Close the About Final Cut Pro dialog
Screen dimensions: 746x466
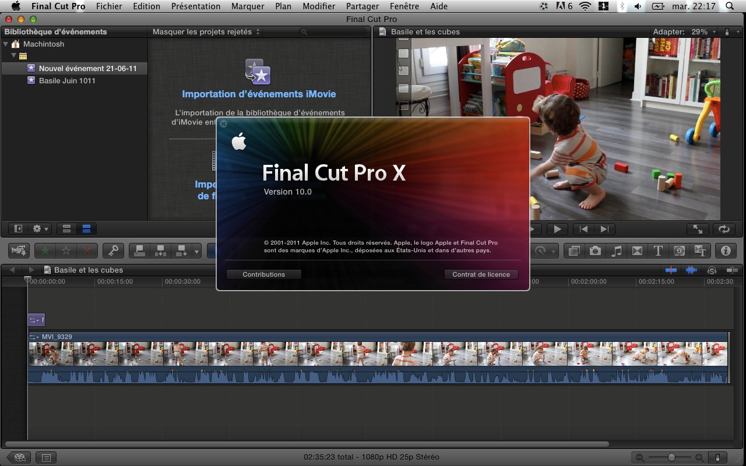[224, 123]
